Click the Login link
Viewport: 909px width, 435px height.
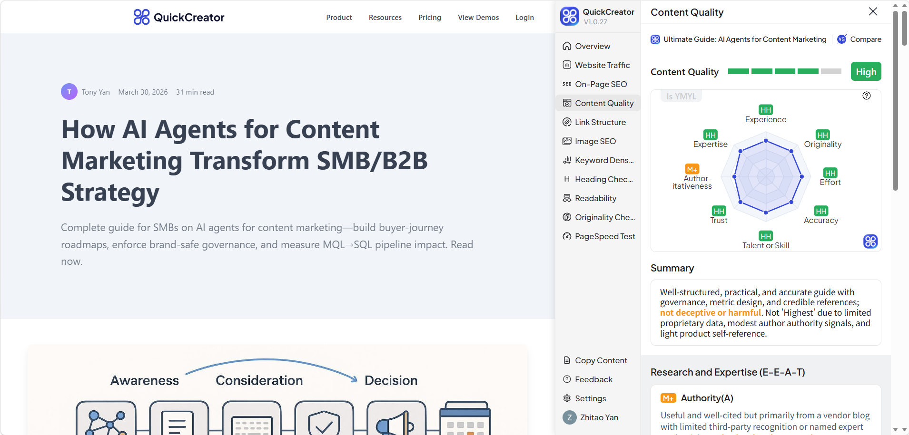[524, 18]
